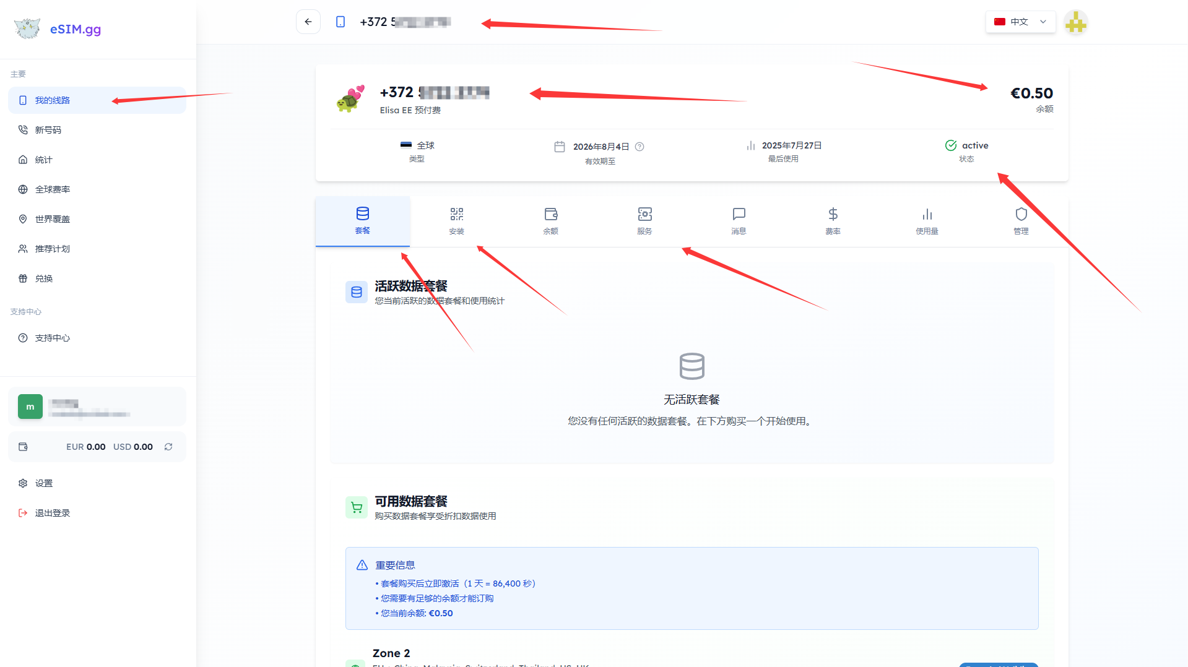Switch to the 余额 wallet tab
Image resolution: width=1188 pixels, height=667 pixels.
click(x=550, y=221)
